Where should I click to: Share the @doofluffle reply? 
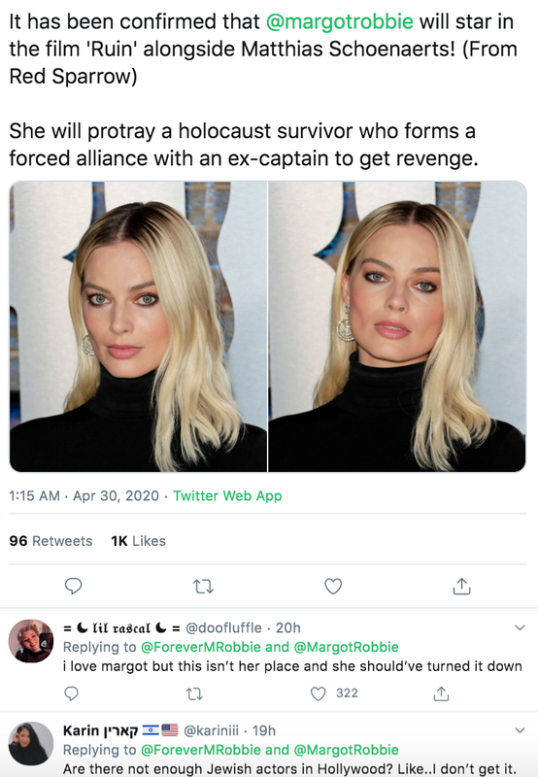point(441,693)
